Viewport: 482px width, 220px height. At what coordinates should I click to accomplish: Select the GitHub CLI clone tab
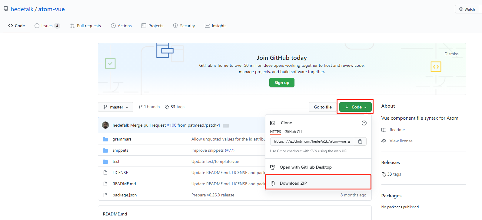tap(293, 132)
